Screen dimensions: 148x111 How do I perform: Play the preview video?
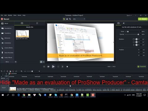pos(53,67)
